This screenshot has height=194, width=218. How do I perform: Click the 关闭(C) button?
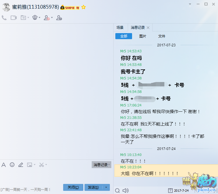pos(73,187)
